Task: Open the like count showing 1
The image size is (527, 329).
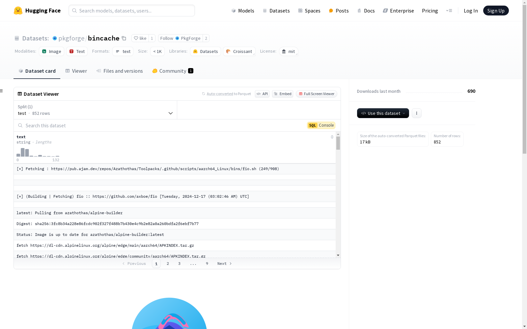Action: (x=152, y=38)
